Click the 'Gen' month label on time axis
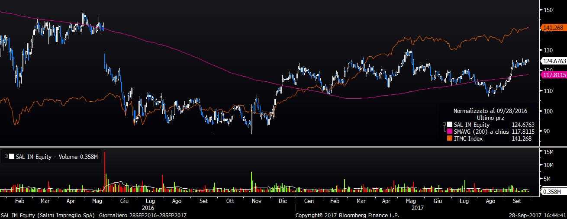The image size is (567, 219). (309, 201)
